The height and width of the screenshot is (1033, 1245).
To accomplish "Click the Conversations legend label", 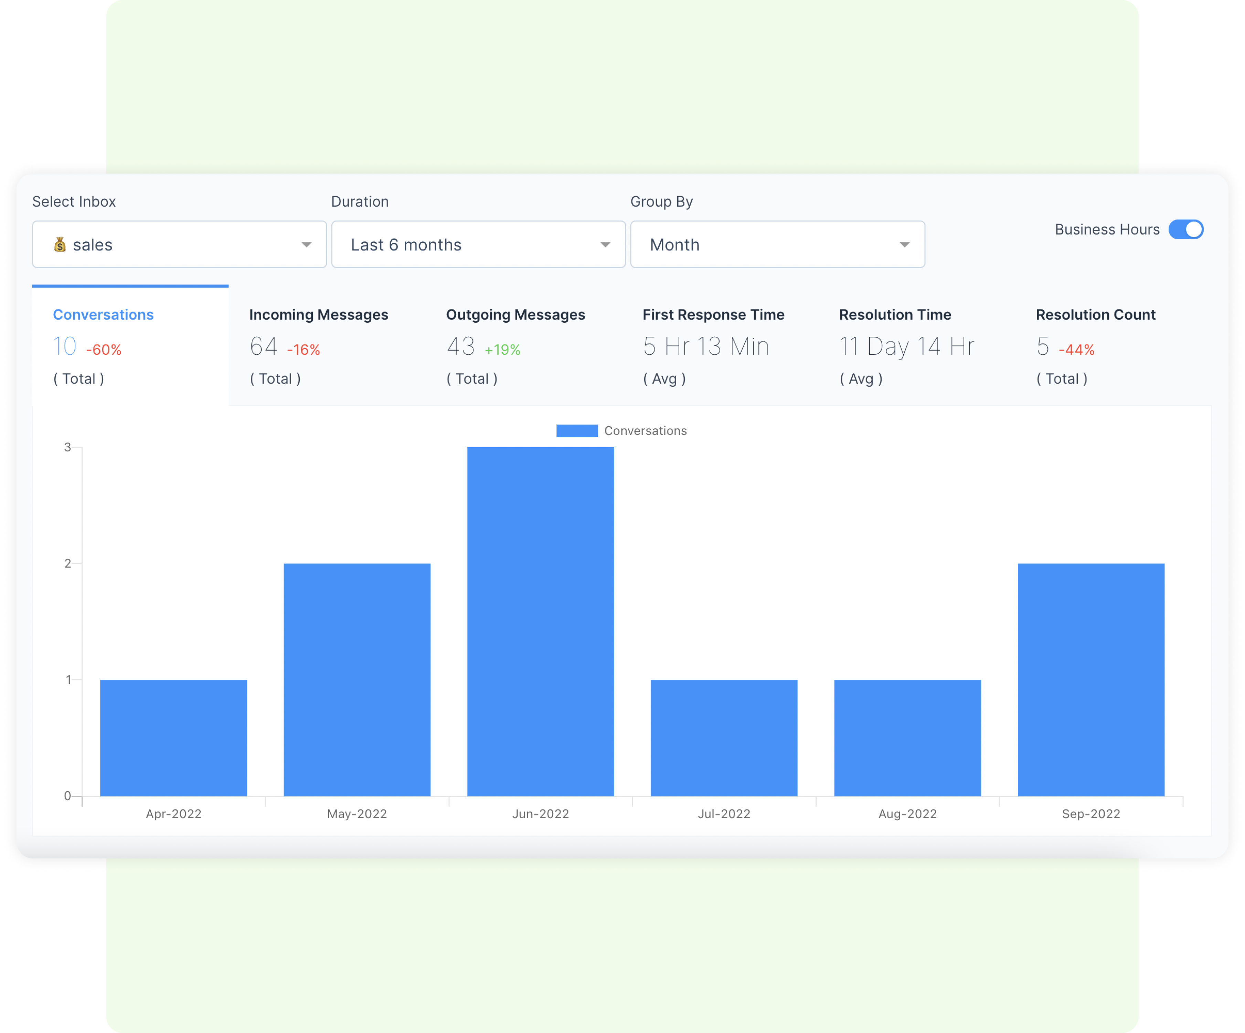I will (645, 431).
